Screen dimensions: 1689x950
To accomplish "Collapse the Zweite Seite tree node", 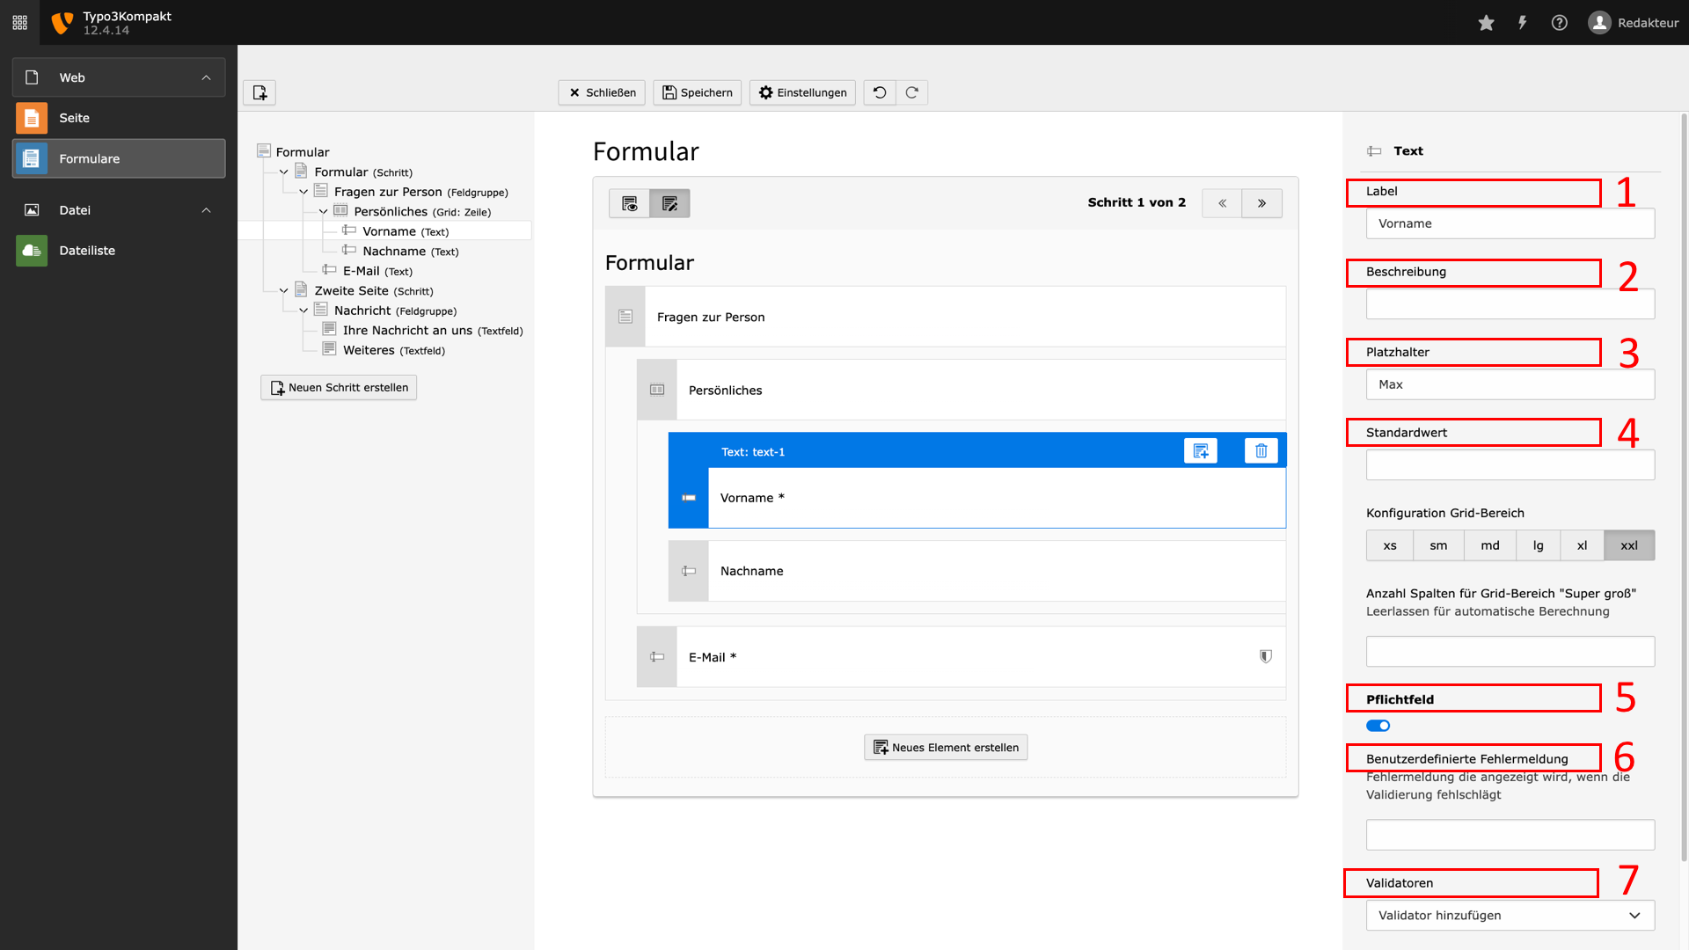I will click(x=283, y=291).
